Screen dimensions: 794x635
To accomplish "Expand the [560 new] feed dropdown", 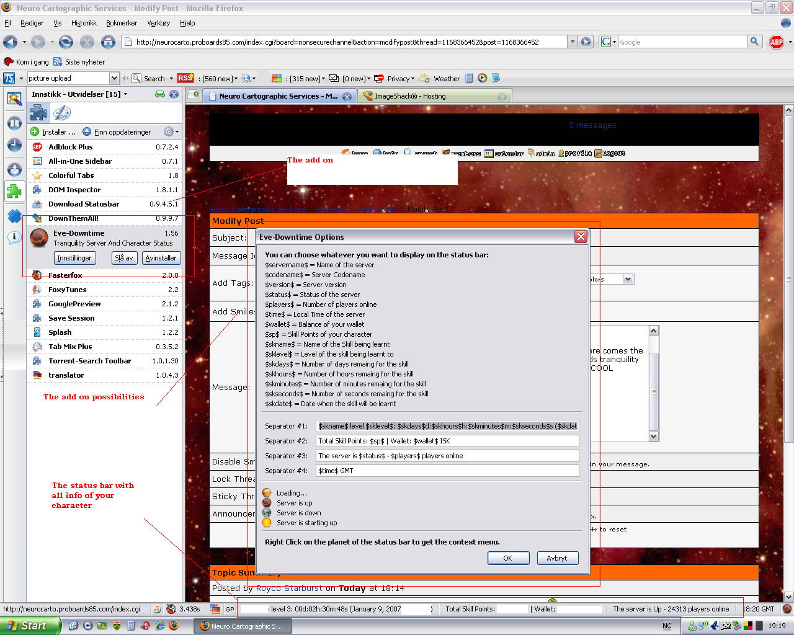I will 235,79.
